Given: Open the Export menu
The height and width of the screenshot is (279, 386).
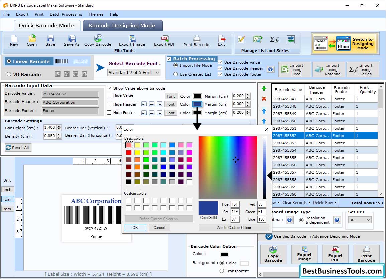Looking at the screenshot, I should [22, 14].
